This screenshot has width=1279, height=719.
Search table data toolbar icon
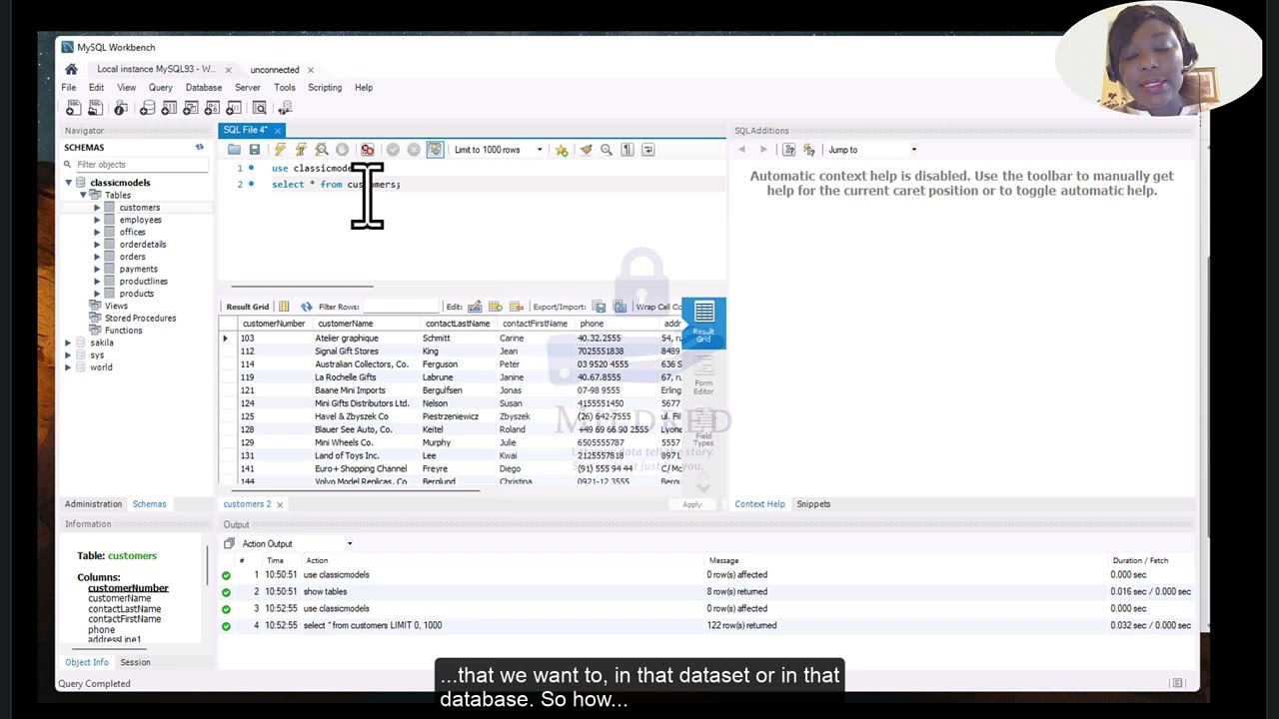pos(260,108)
